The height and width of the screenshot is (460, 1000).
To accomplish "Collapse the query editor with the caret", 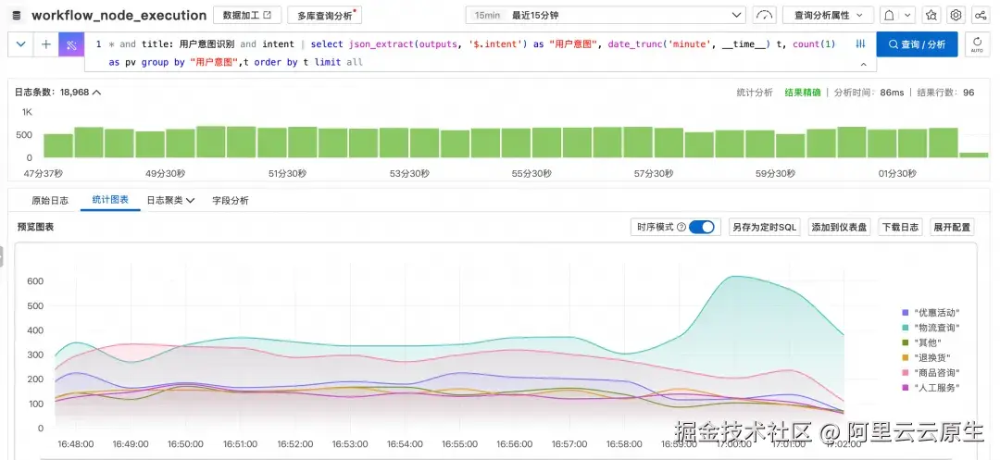I will coord(864,65).
